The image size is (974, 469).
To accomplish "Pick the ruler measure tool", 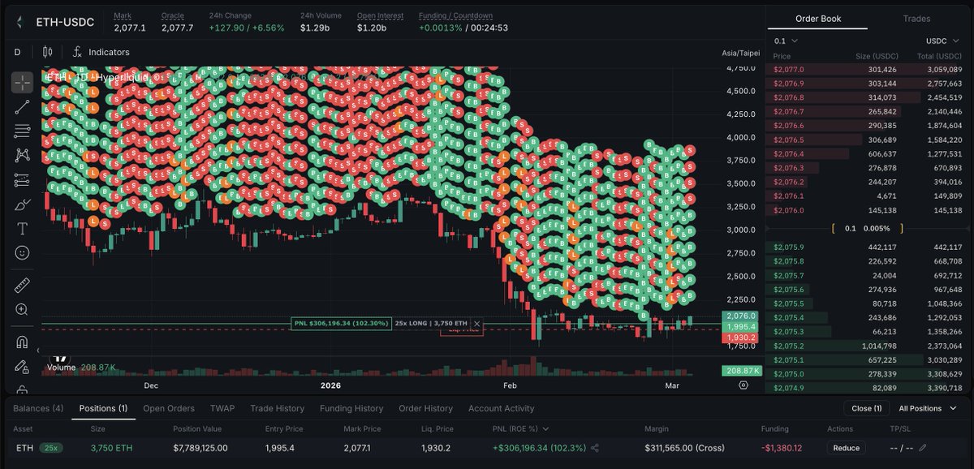I will click(x=22, y=285).
